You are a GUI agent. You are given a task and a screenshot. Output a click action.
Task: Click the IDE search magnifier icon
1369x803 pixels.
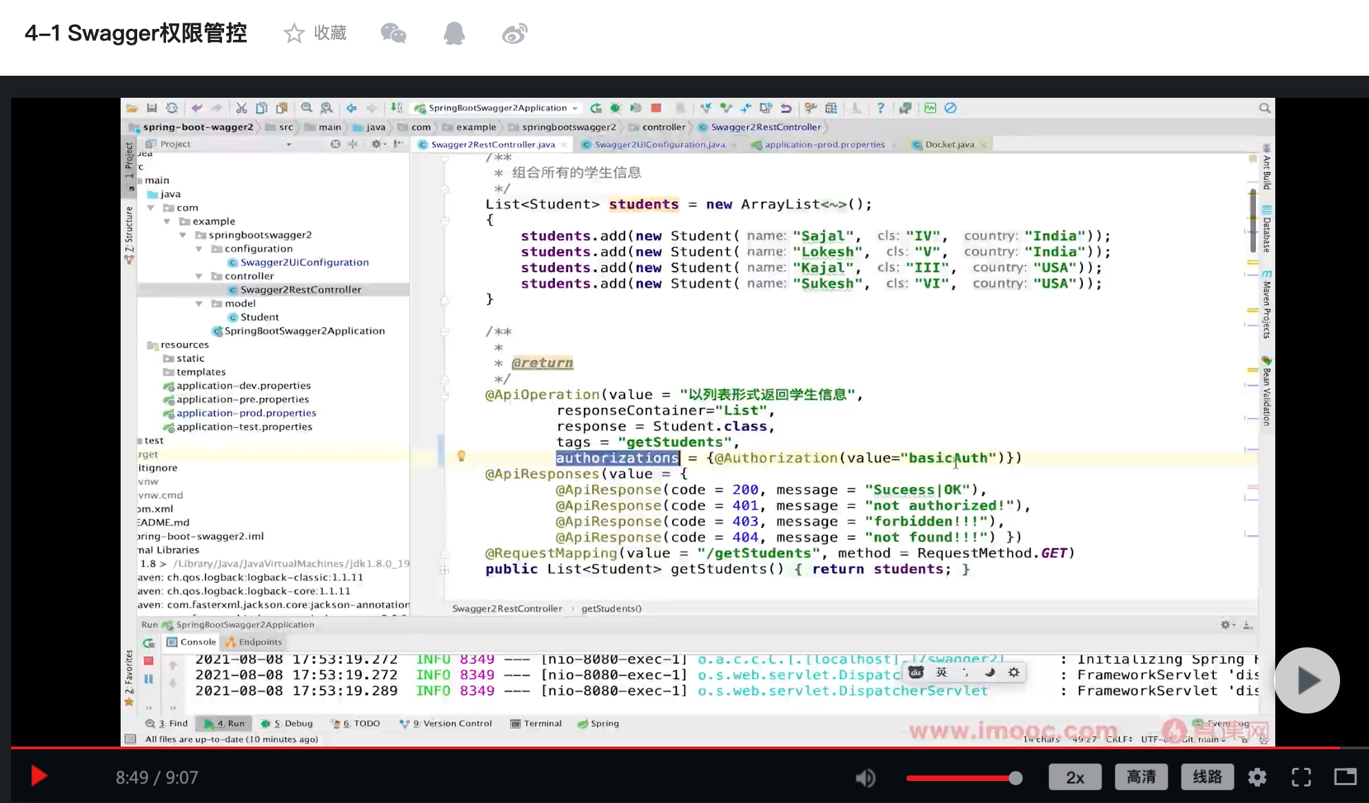[x=1264, y=108]
